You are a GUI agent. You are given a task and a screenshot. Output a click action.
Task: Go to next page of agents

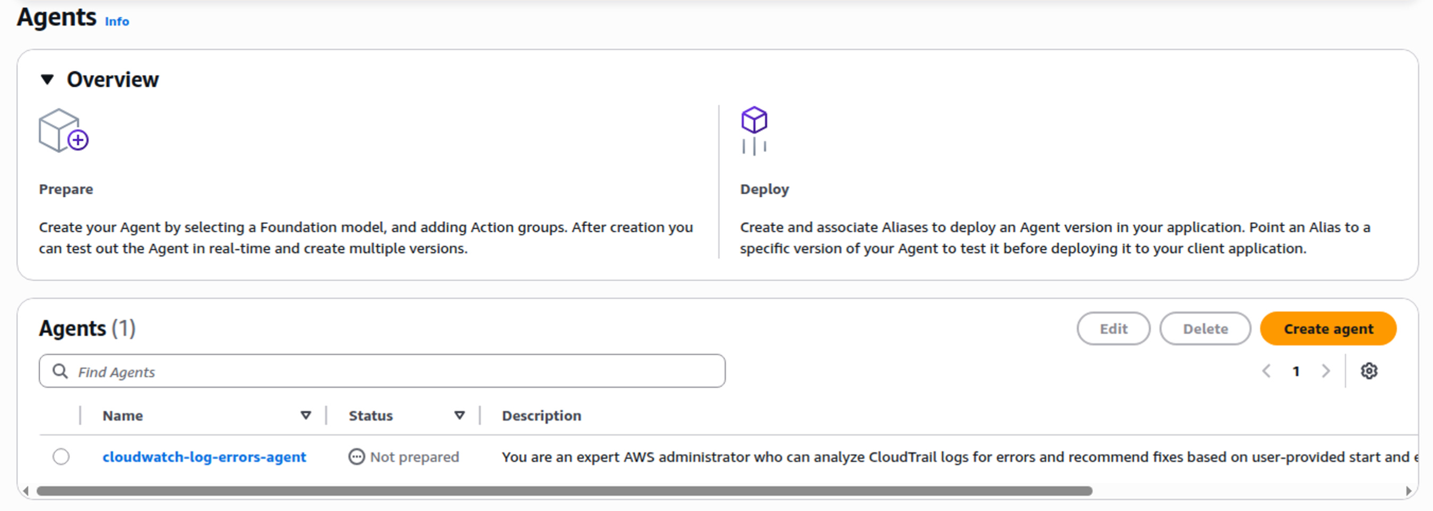[1326, 371]
